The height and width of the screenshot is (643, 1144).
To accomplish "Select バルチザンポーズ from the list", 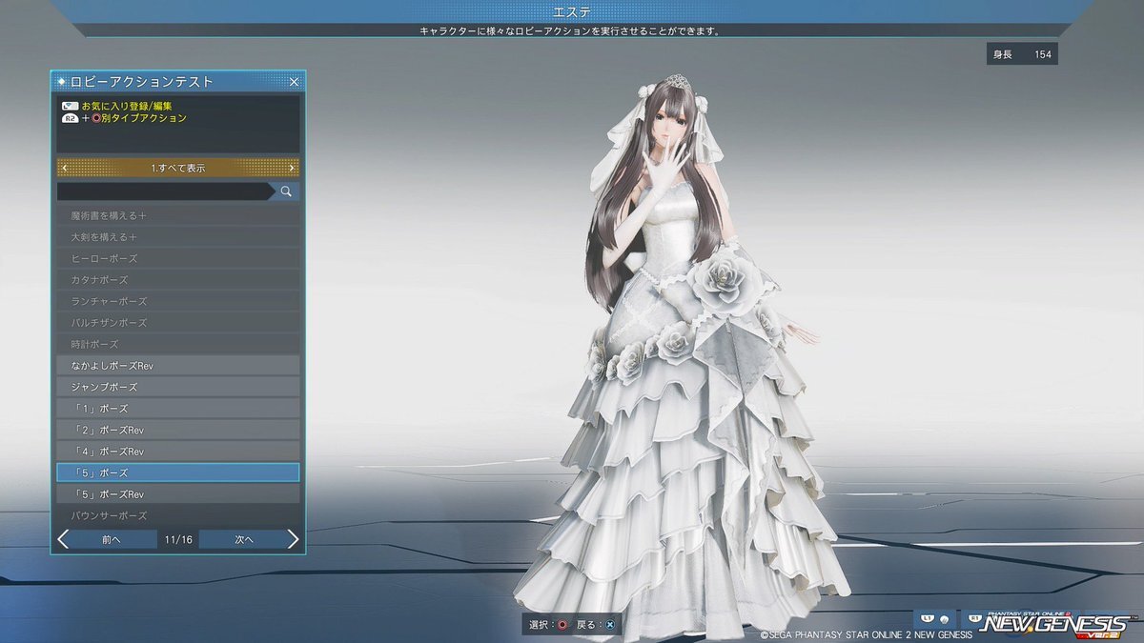I will [x=178, y=323].
